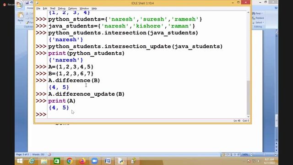Click the Save icon in Word's quick access toolbar
The height and width of the screenshot is (165, 293).
click(27, 3)
